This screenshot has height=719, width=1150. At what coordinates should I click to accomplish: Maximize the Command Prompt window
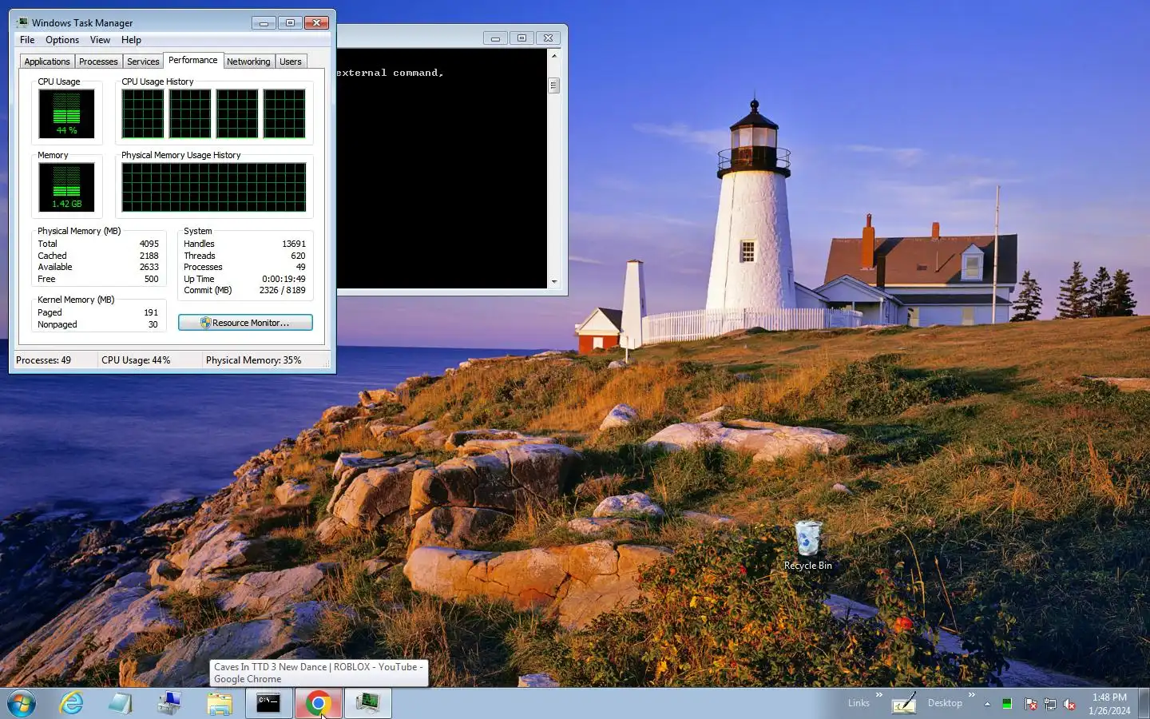point(521,38)
